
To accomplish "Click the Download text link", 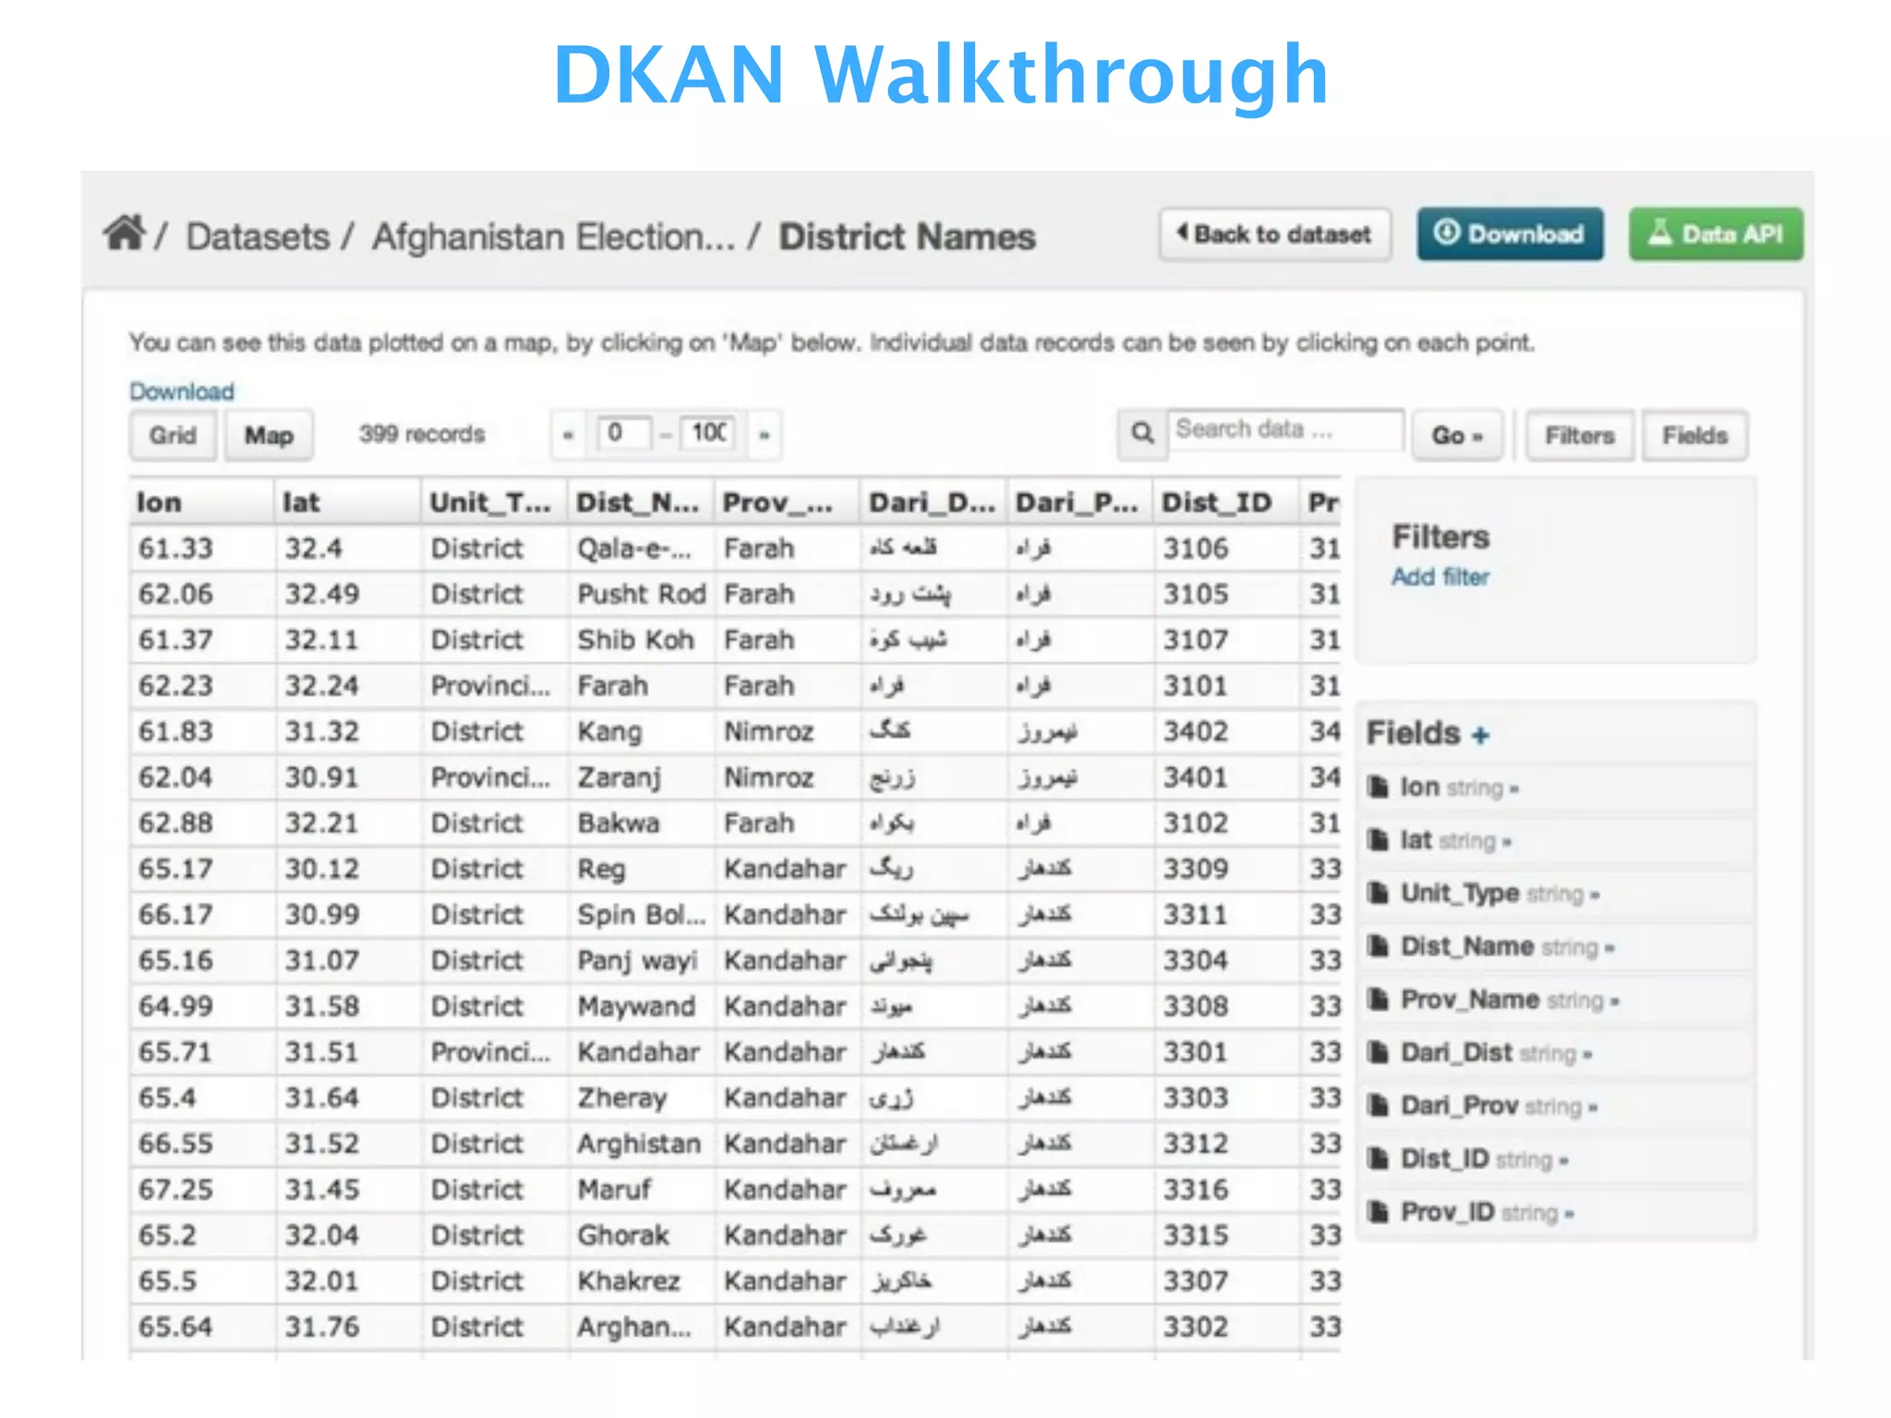I will [182, 391].
